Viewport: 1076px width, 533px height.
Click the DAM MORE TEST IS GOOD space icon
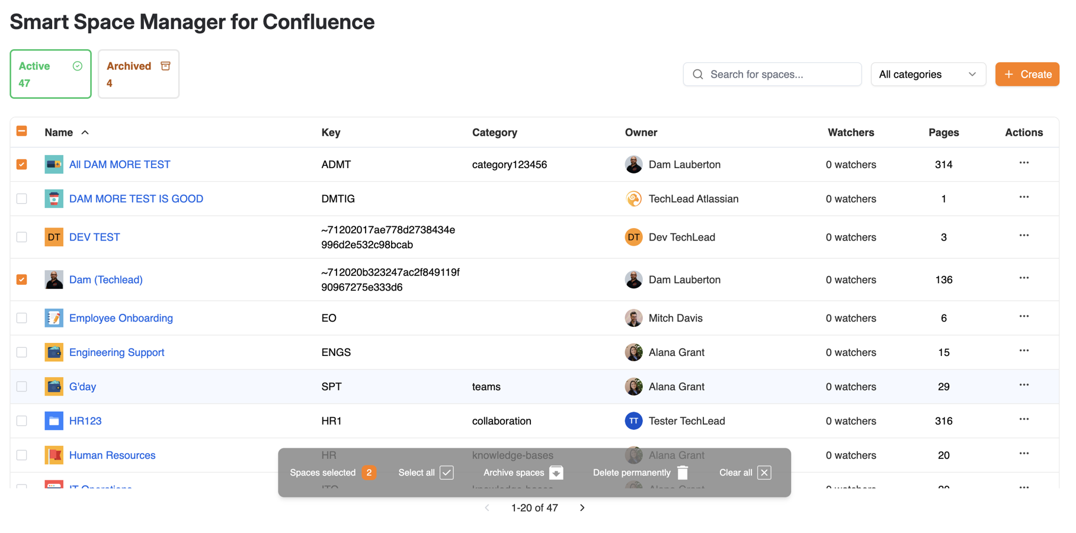pyautogui.click(x=54, y=199)
